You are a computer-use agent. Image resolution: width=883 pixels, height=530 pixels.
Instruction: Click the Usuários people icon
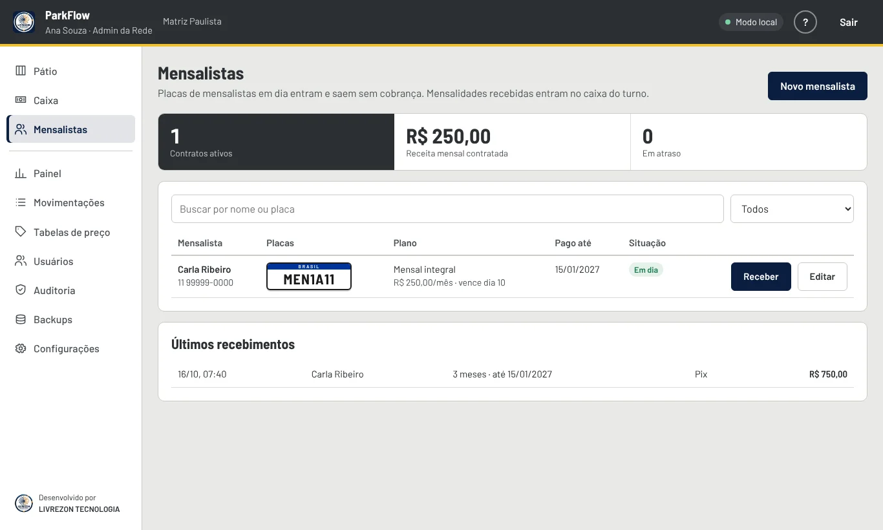tap(21, 261)
